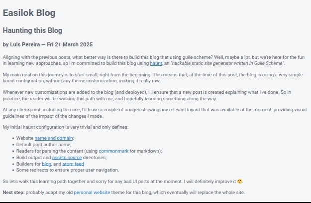Click the italic 'hackable static site generator' quote
This screenshot has height=203, width=311.
[227, 63]
